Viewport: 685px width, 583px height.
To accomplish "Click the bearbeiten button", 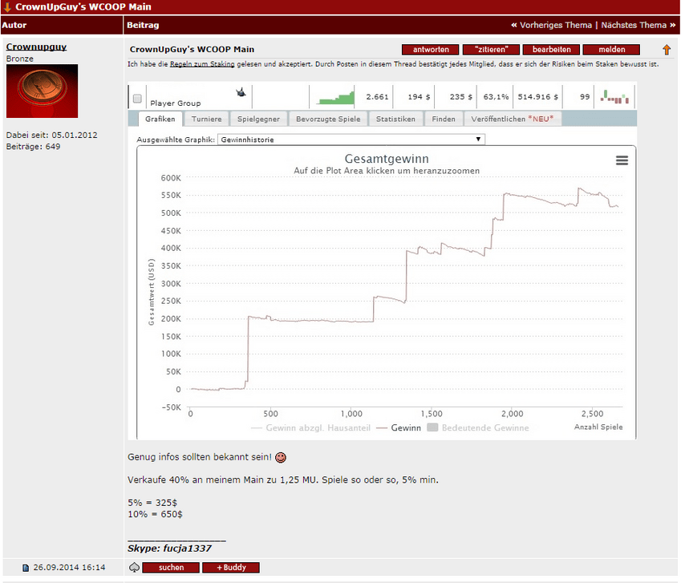I will point(551,50).
